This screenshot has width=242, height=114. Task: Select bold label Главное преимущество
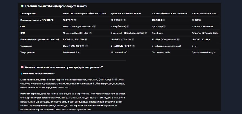point(33,80)
